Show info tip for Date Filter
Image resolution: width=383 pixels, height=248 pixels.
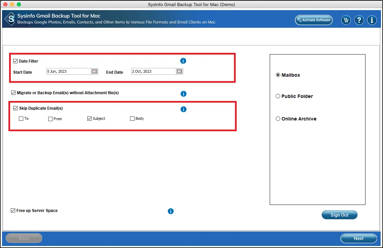[183, 61]
